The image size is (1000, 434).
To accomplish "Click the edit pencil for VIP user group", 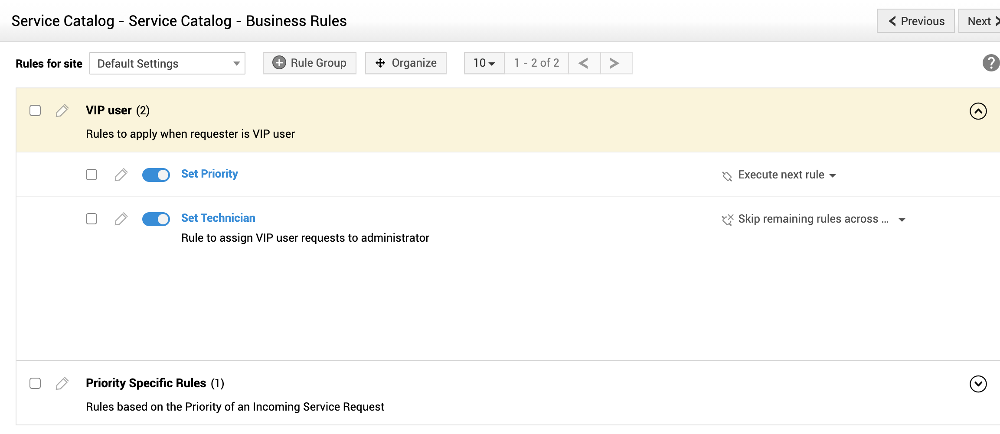I will coord(62,110).
